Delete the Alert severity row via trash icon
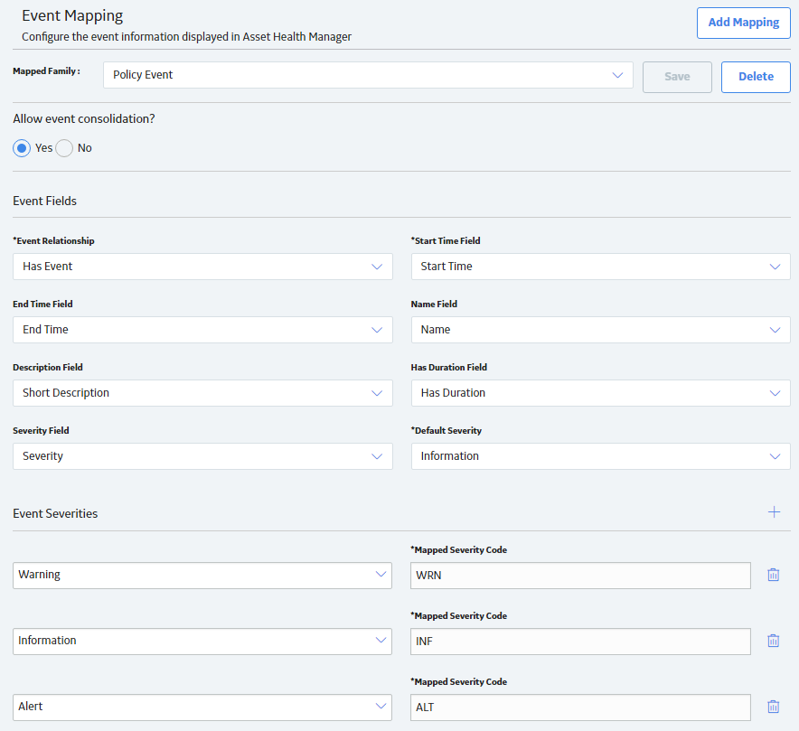The image size is (799, 731). click(x=773, y=707)
